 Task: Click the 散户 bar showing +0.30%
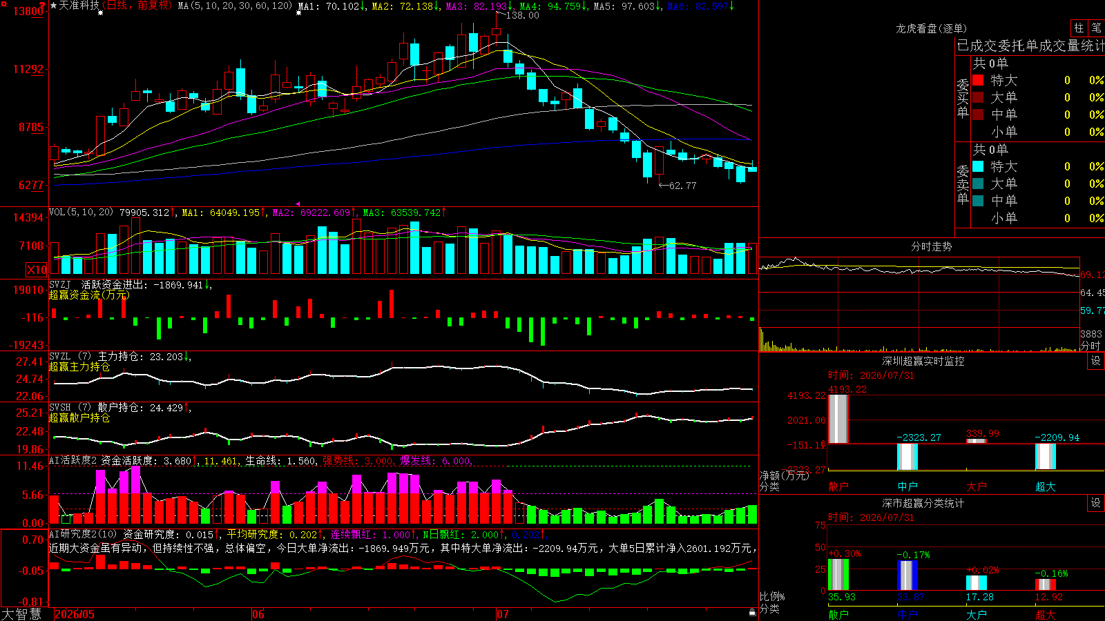click(838, 574)
